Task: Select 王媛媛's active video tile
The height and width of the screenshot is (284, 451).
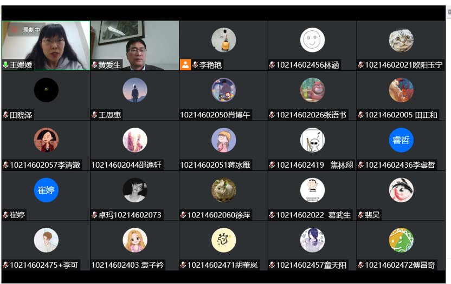Action: [46, 45]
